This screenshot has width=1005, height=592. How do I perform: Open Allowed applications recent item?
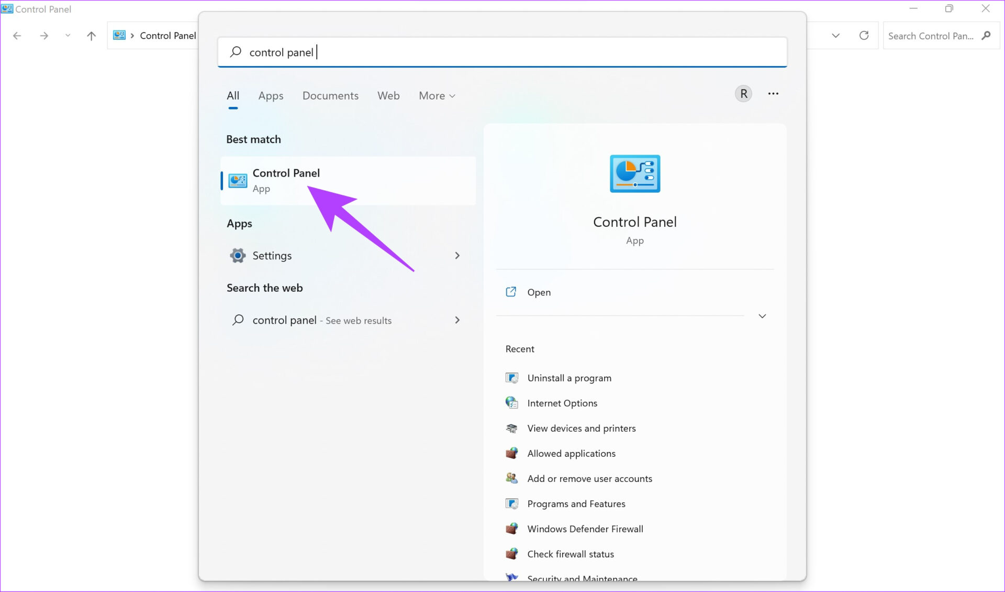pyautogui.click(x=571, y=454)
